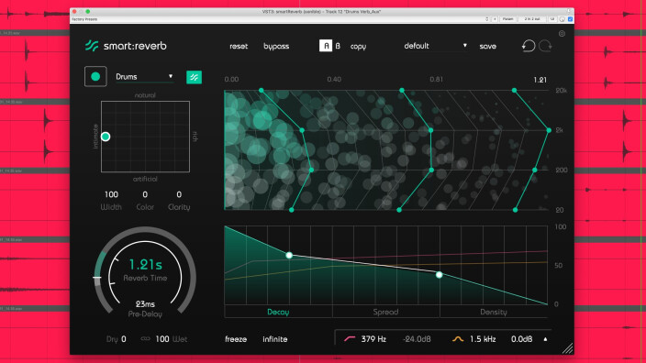The height and width of the screenshot is (363, 646).
Task: Click the Clarity value 0
Action: [x=179, y=194]
